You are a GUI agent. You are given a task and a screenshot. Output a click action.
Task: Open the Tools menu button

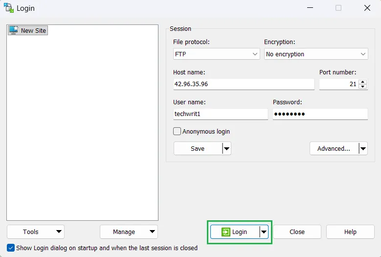(36, 232)
